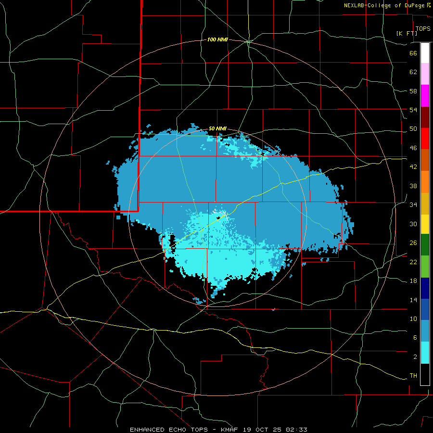Click the '02:33' timestamp
The image size is (433, 433).
(x=296, y=430)
